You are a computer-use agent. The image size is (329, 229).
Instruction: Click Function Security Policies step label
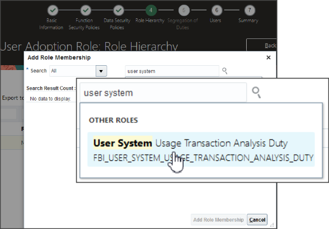point(84,24)
